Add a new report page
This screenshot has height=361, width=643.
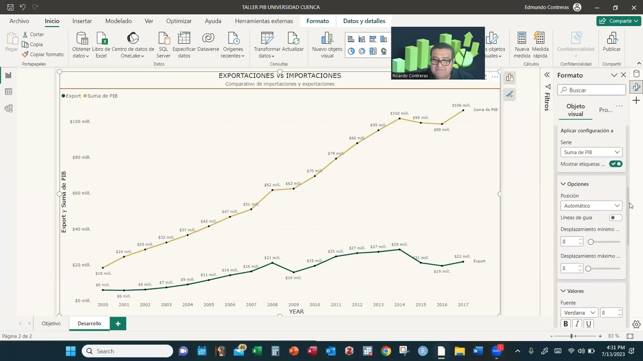coord(118,324)
